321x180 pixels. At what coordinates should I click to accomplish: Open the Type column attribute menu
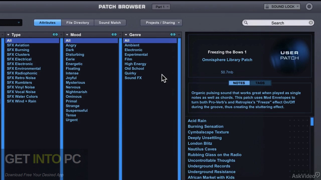(x=8, y=35)
